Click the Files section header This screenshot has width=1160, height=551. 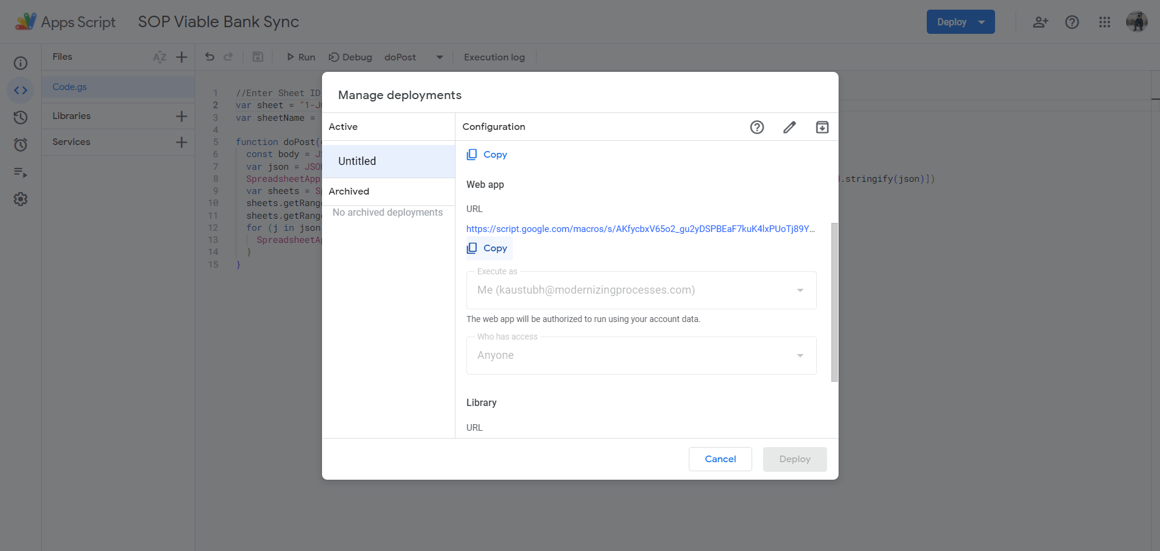(x=62, y=57)
